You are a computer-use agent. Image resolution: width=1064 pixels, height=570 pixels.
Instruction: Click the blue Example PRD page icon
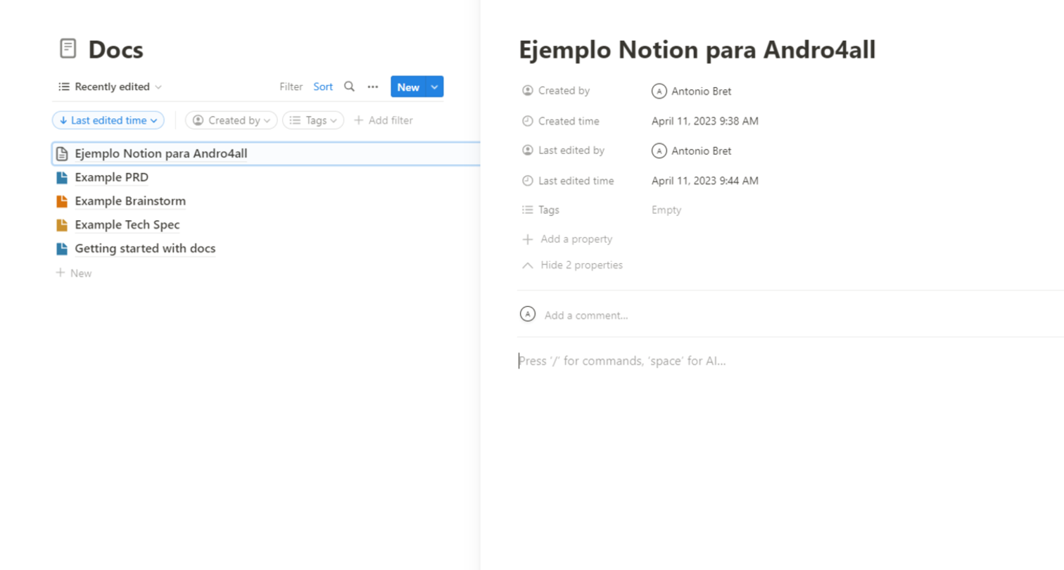pyautogui.click(x=62, y=177)
